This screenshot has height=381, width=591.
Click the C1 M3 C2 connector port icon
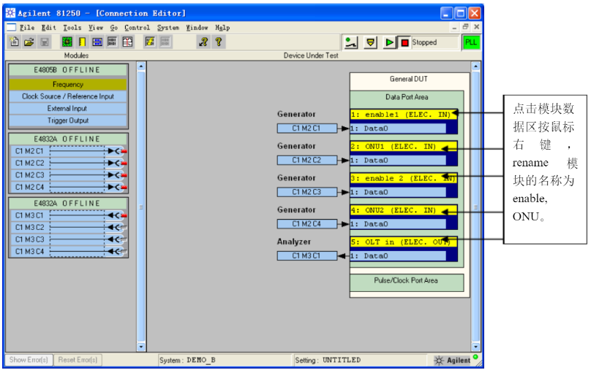click(116, 228)
